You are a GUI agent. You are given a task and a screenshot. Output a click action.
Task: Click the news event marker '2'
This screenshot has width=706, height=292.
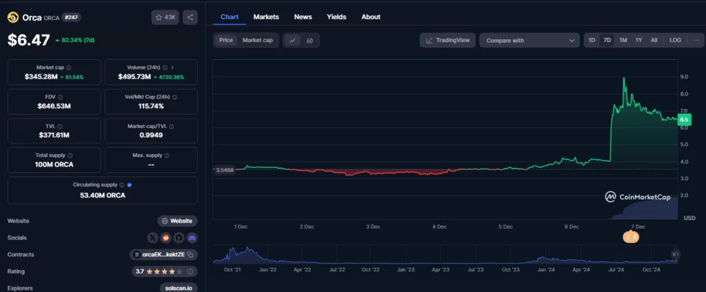[x=632, y=237]
